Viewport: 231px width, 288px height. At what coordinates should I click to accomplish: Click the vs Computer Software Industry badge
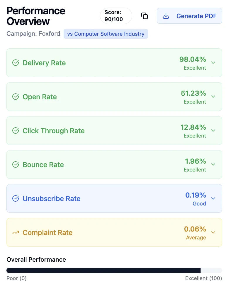106,34
